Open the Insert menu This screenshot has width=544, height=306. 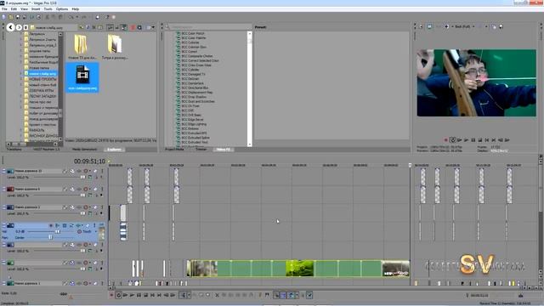(36, 9)
